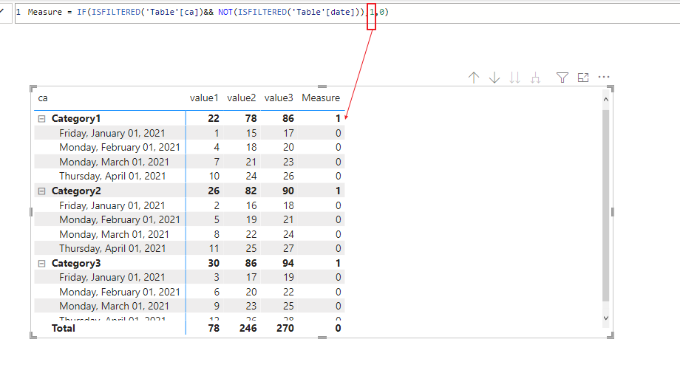
Task: Collapse the Category2 row group
Action: click(41, 191)
